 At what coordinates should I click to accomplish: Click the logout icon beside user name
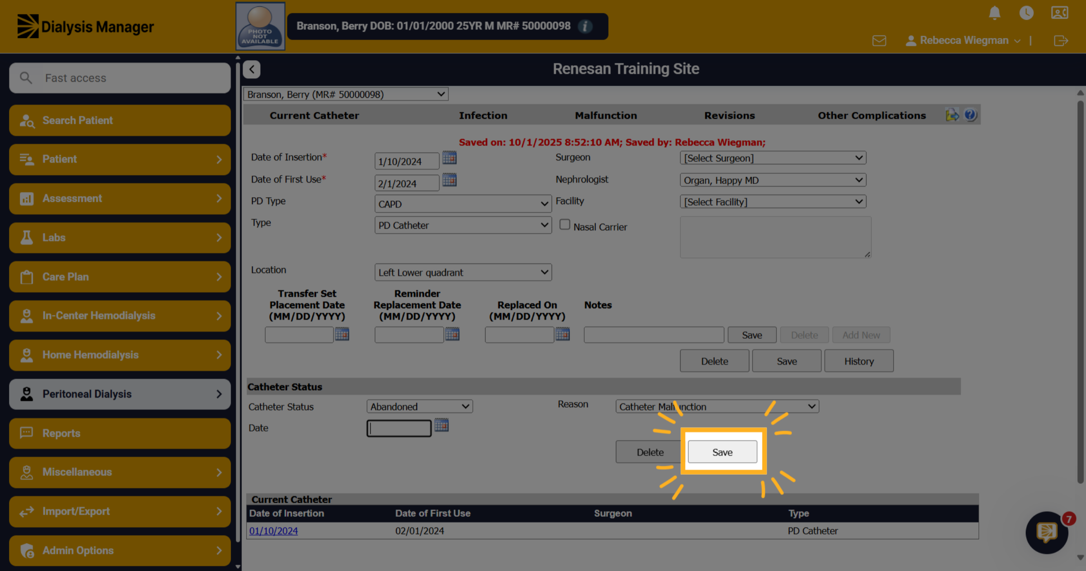[x=1061, y=41]
